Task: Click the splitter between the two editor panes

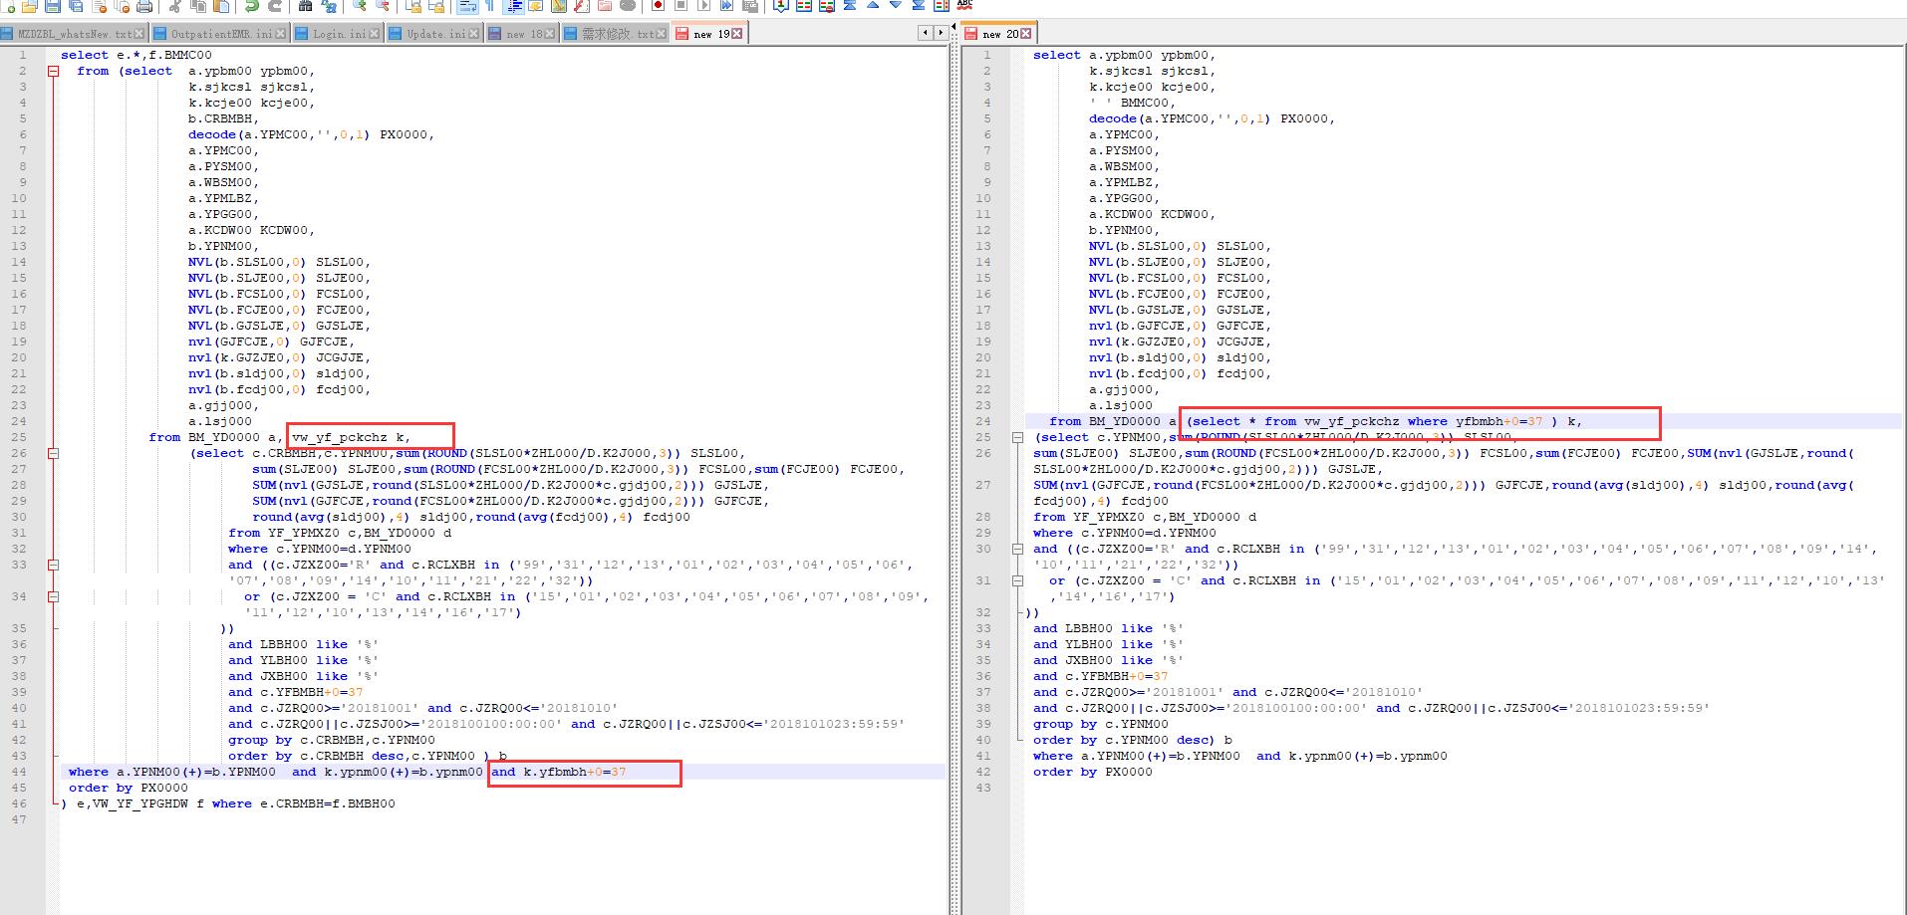Action: tap(953, 478)
